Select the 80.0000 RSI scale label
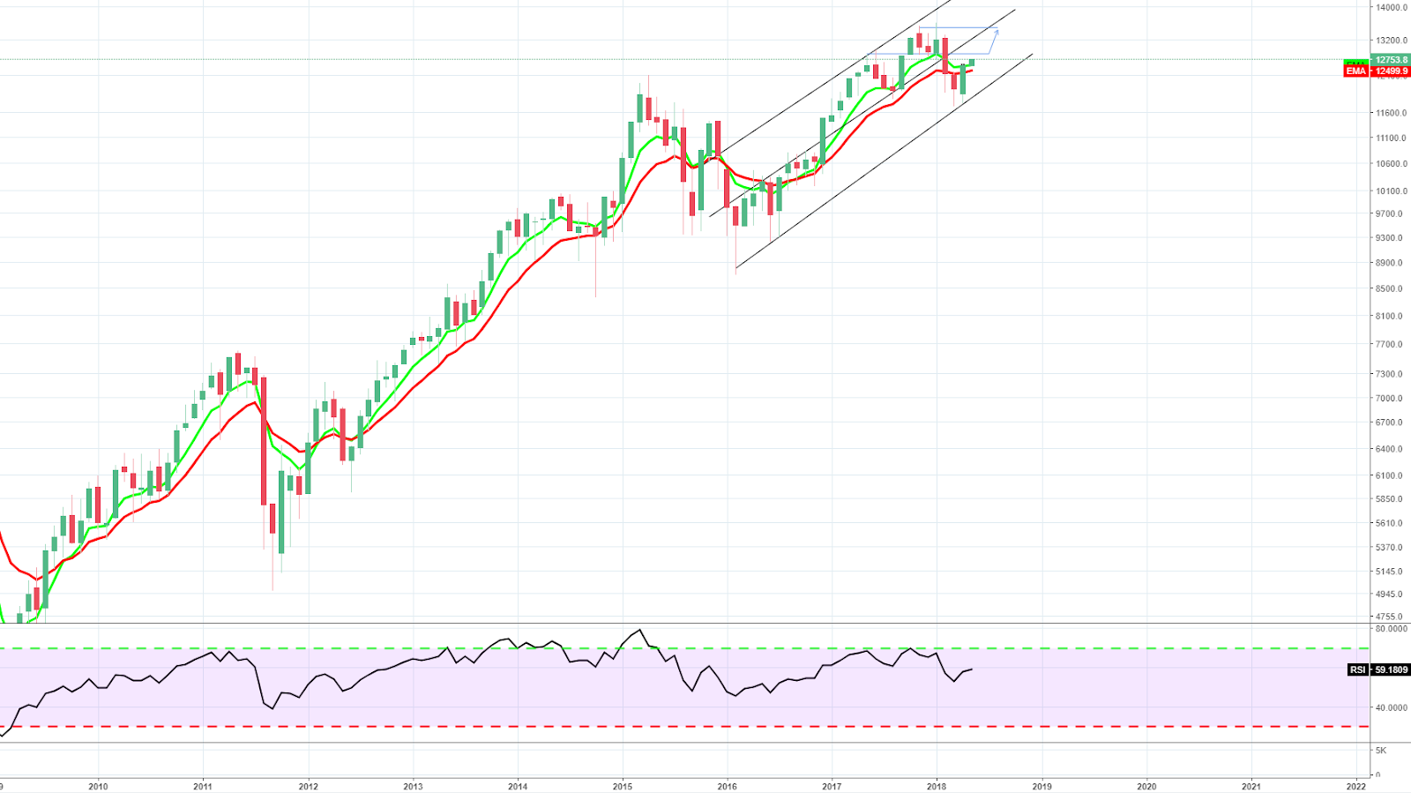 point(1392,629)
